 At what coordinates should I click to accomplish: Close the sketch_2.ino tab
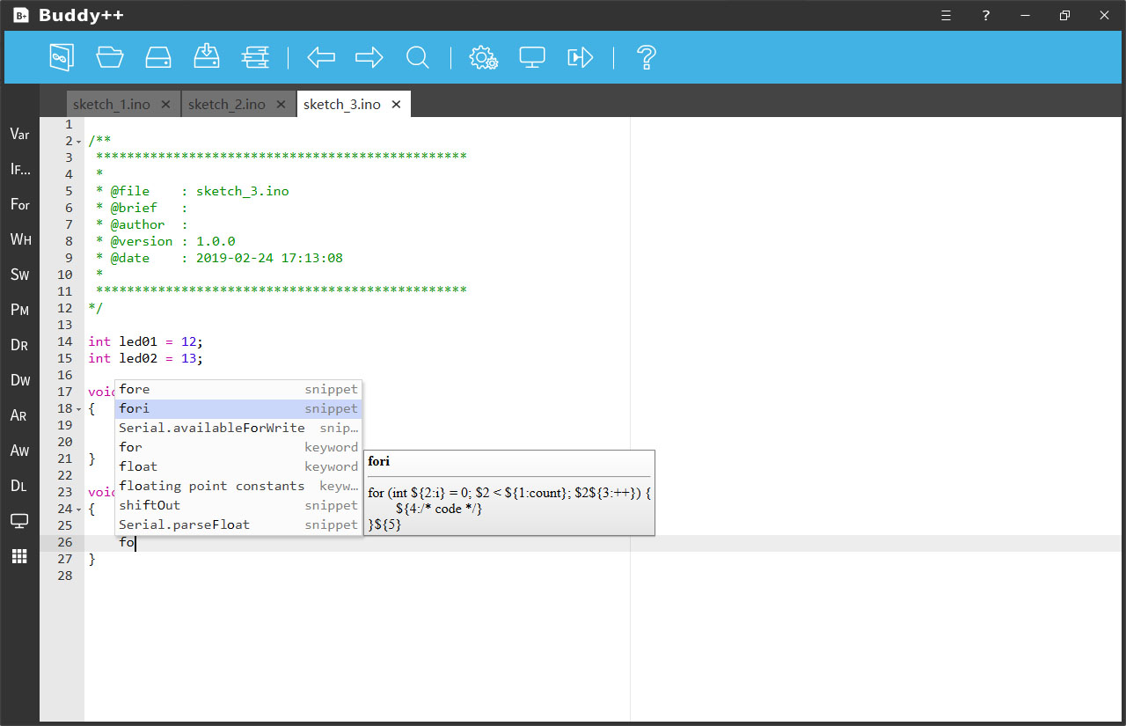click(281, 104)
